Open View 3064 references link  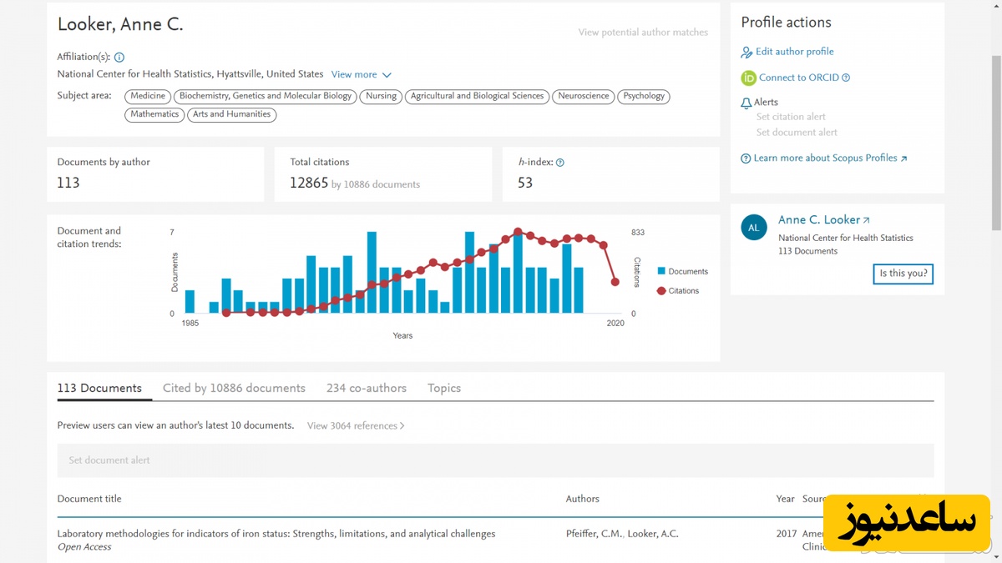coord(355,425)
